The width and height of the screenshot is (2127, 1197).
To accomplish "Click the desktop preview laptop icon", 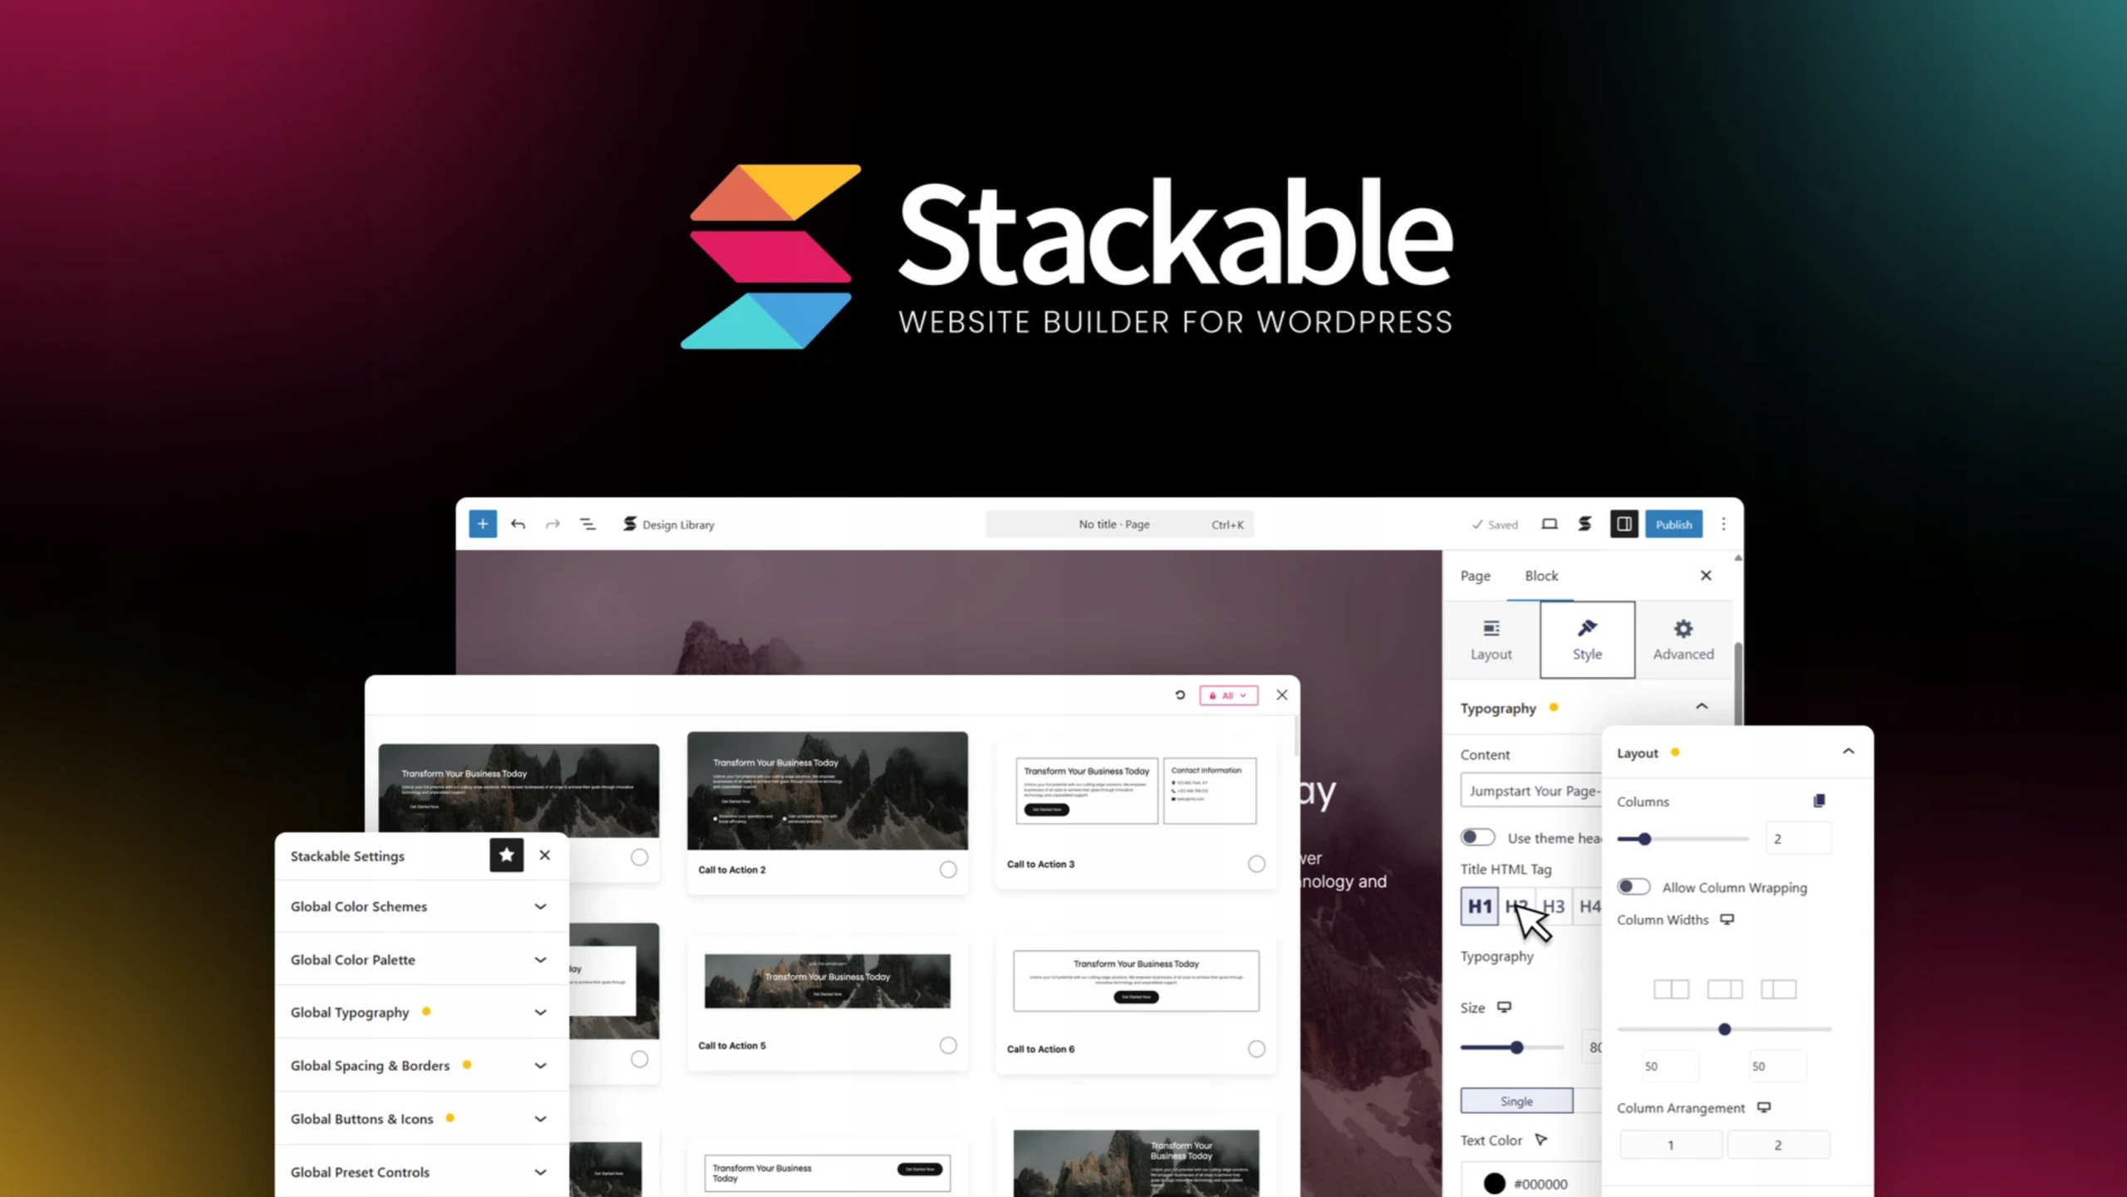I will click(x=1549, y=524).
